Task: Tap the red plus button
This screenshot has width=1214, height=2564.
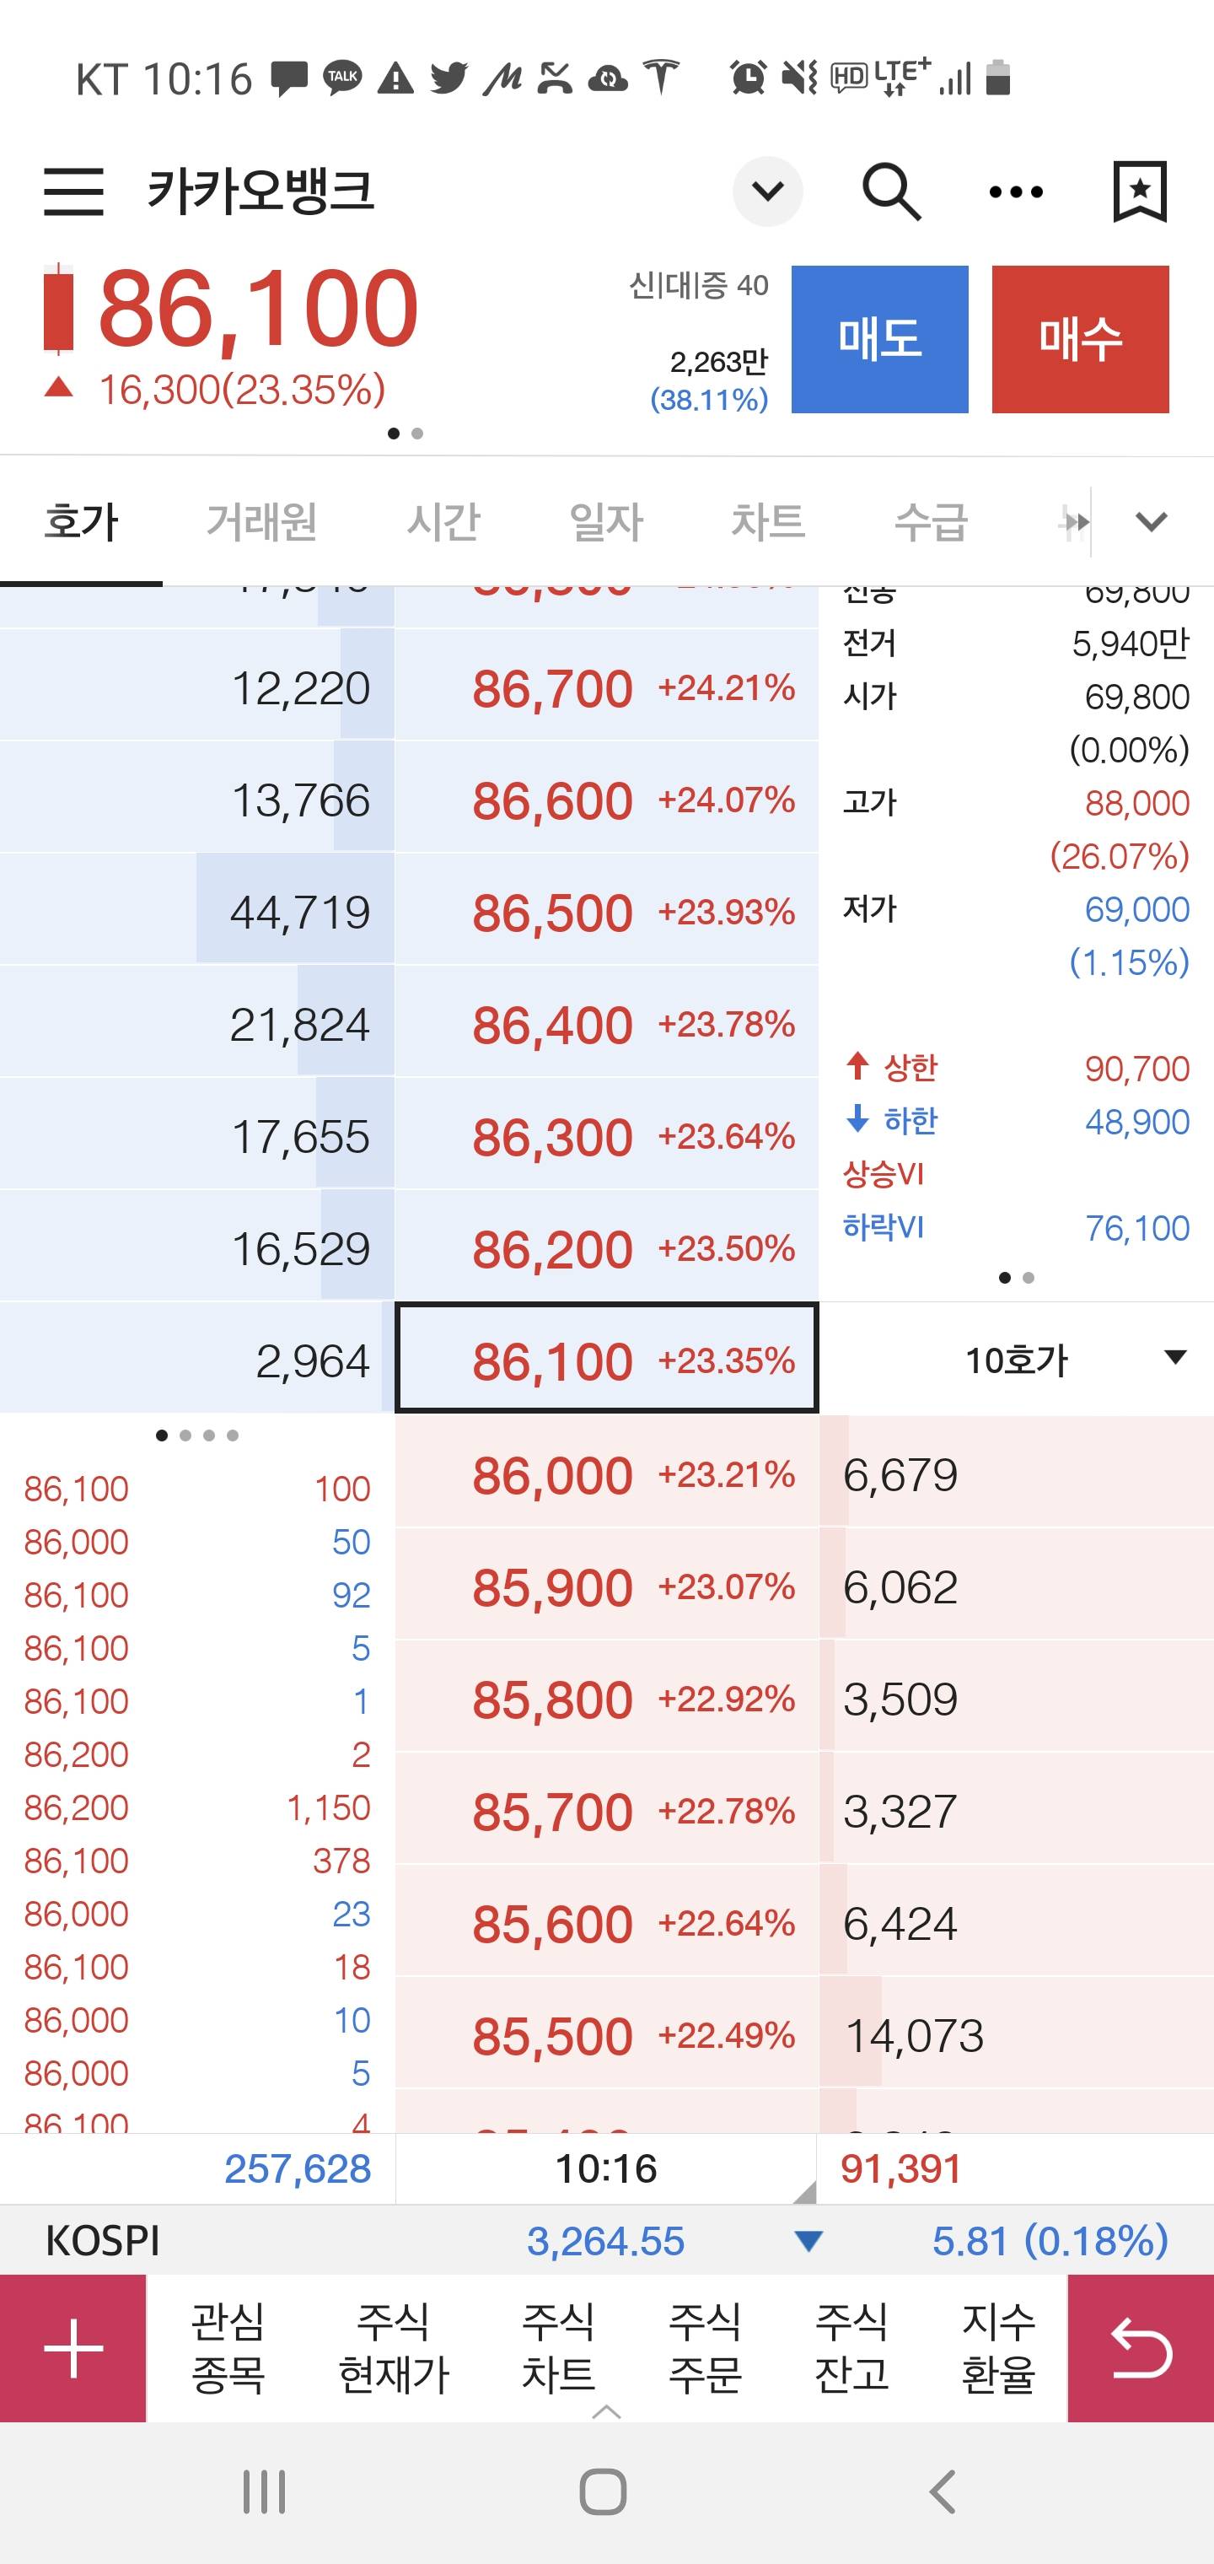Action: coord(73,2348)
